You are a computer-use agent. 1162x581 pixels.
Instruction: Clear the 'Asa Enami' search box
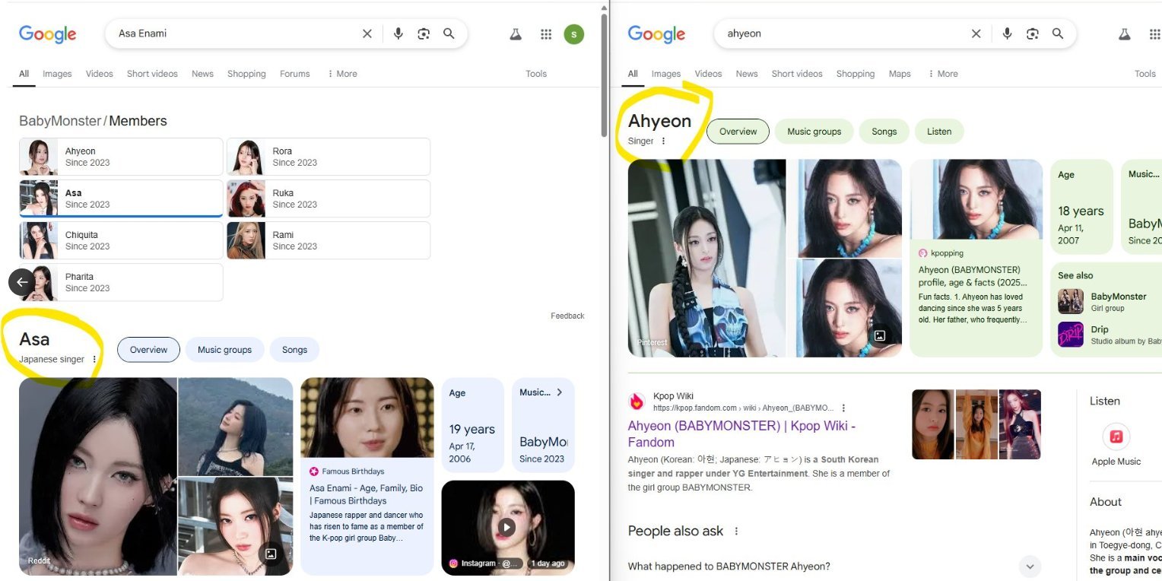367,33
